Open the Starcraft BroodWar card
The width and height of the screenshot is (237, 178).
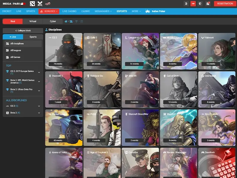click(140, 128)
